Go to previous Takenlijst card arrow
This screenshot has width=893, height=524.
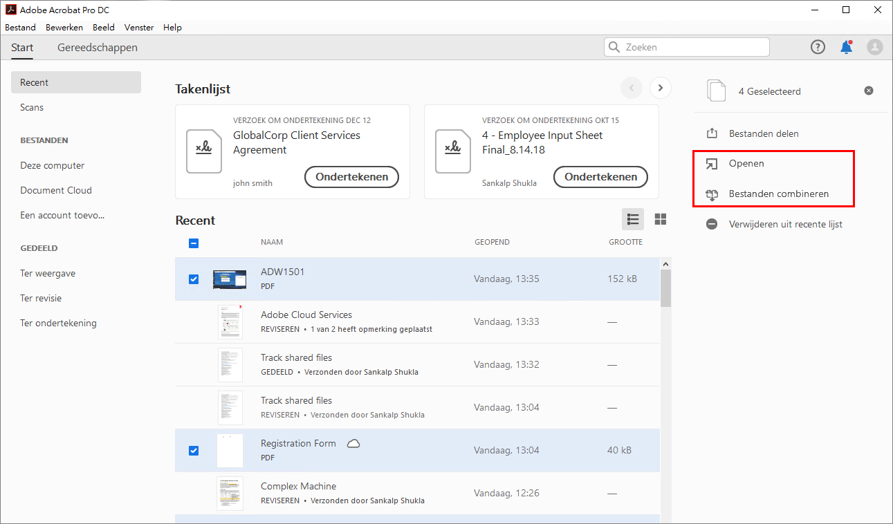click(x=632, y=88)
